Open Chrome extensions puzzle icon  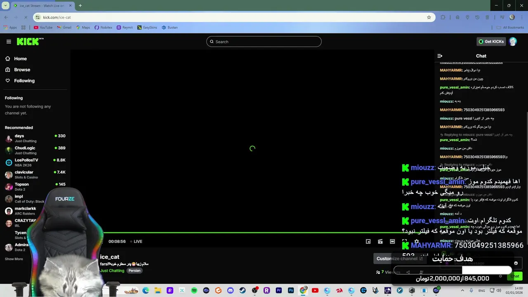click(x=443, y=17)
